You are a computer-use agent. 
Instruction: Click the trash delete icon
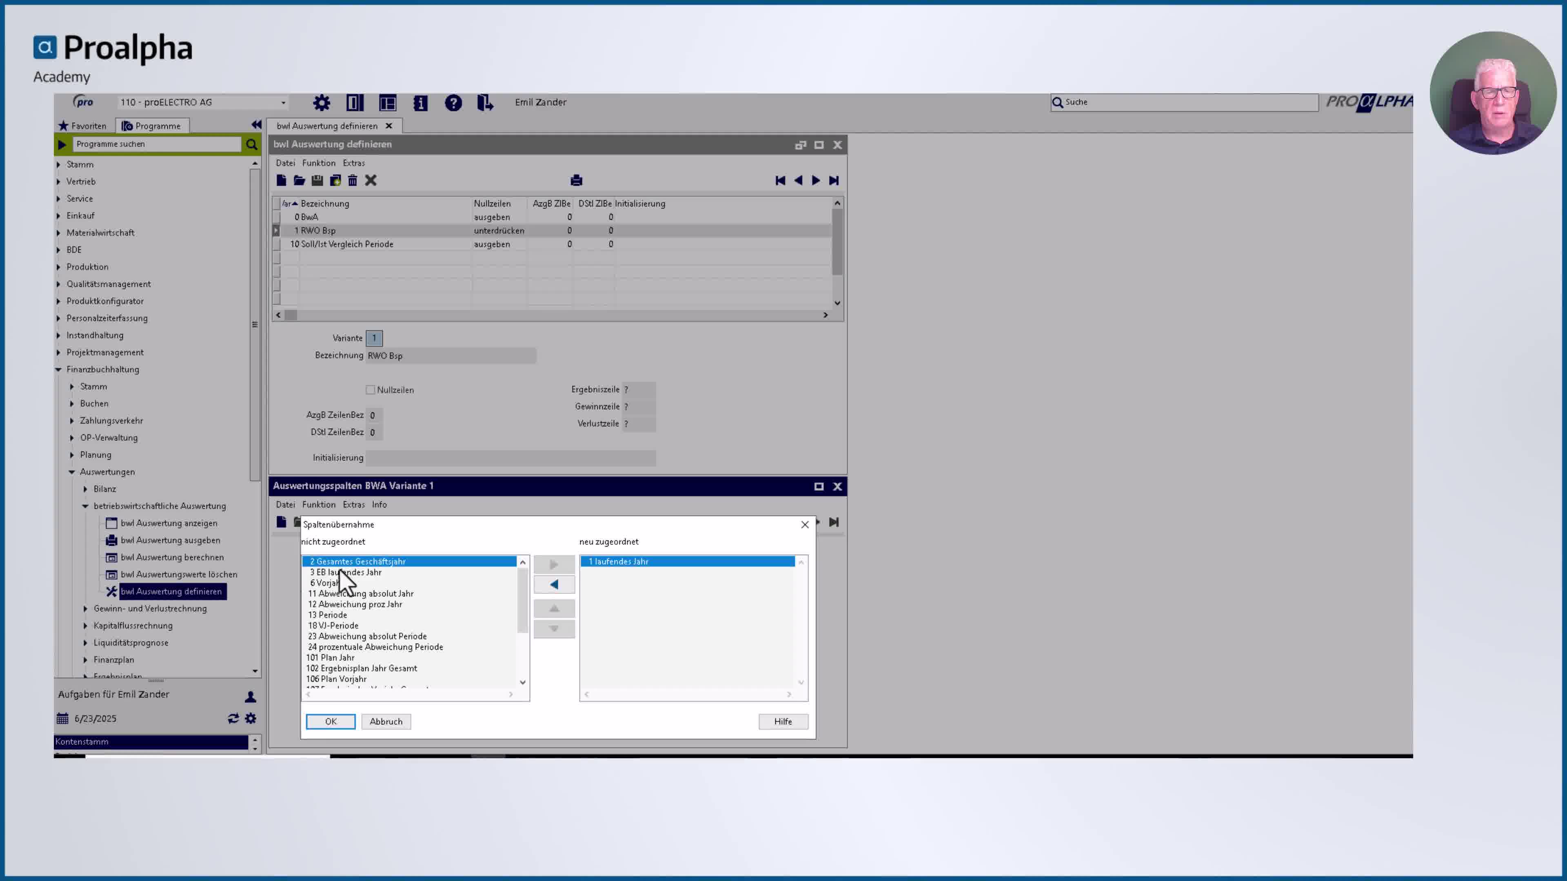(x=353, y=180)
